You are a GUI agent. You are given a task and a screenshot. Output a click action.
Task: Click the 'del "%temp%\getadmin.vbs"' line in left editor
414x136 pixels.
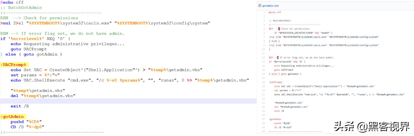(x=43, y=96)
